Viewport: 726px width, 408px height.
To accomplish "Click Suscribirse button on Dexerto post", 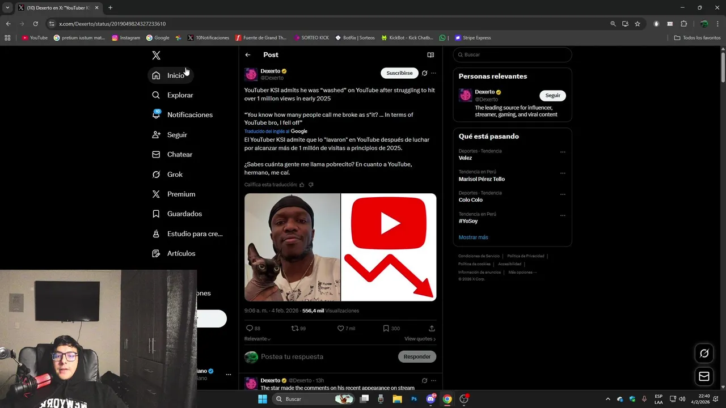I will 399,73.
